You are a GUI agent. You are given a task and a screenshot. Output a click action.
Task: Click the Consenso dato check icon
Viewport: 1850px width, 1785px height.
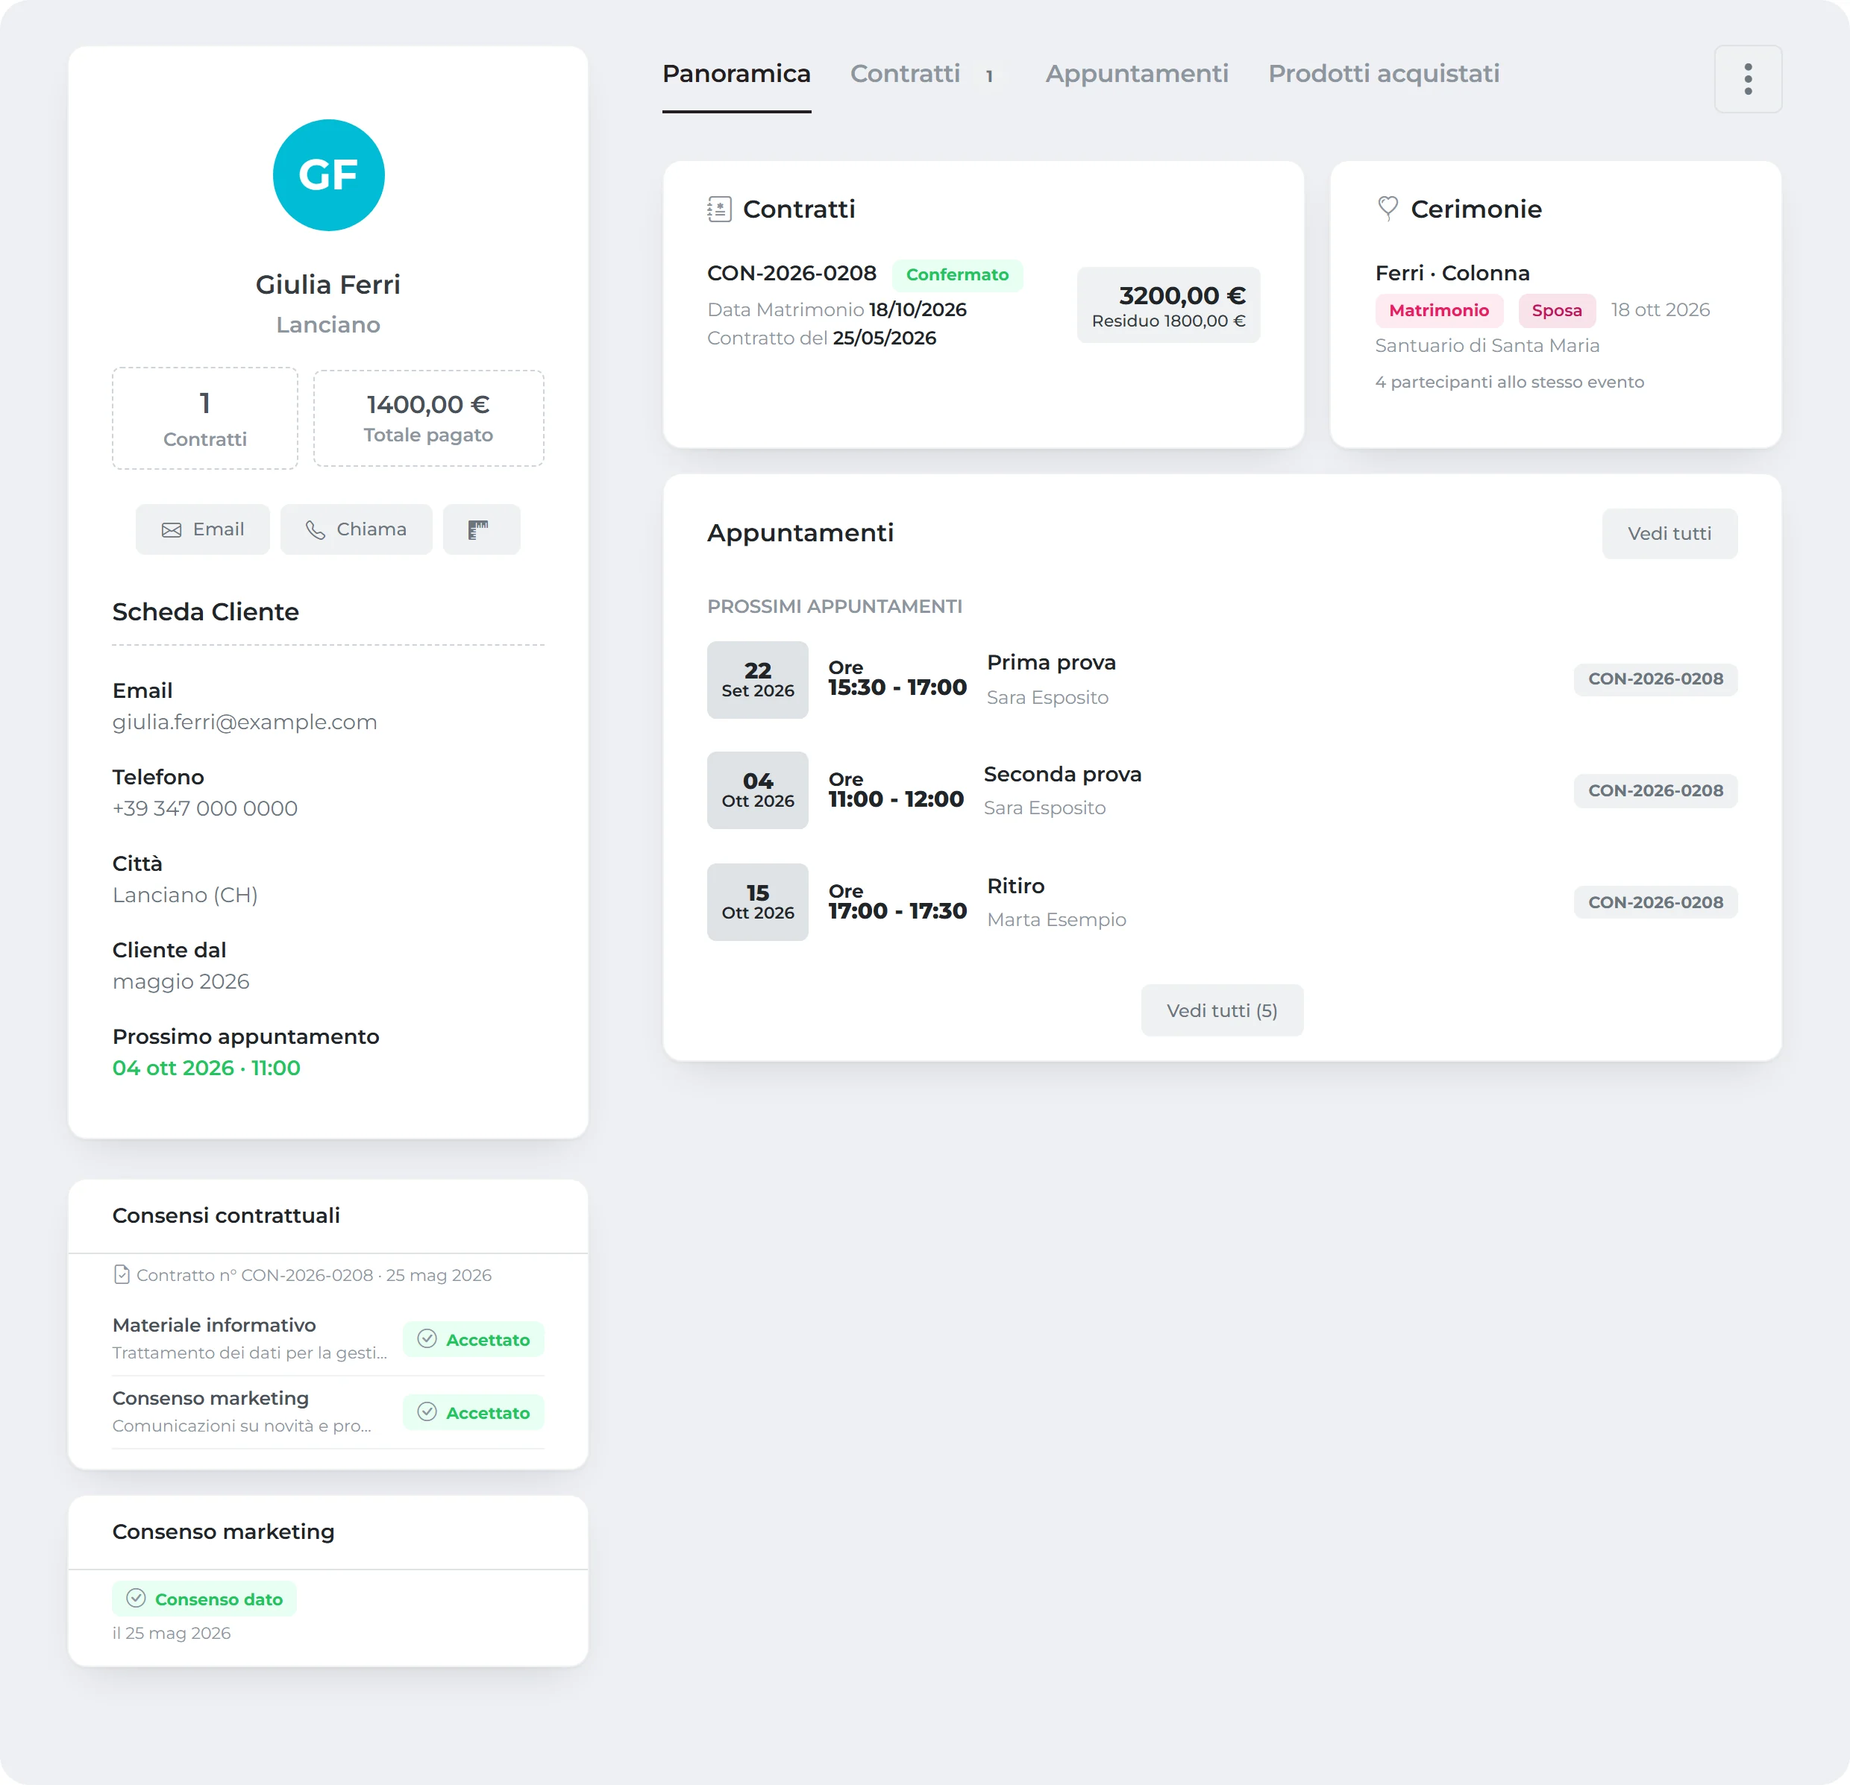coord(136,1598)
